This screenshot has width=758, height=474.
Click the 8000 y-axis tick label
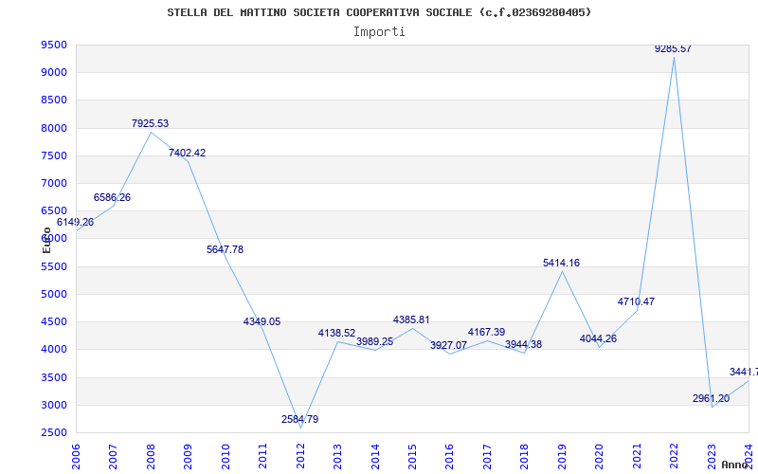point(54,128)
